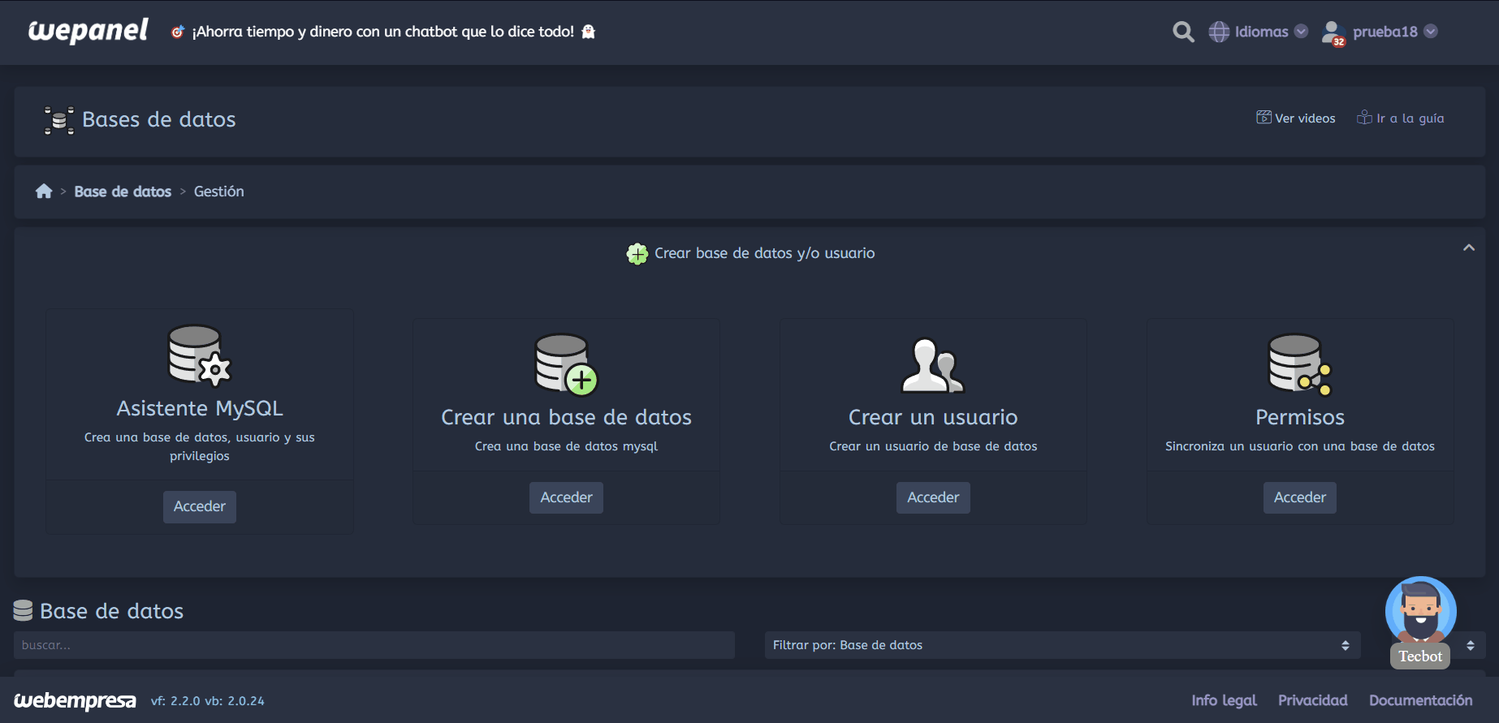Viewport: 1499px width, 723px height.
Task: Click the user avatar with notification badge
Action: pyautogui.click(x=1333, y=32)
